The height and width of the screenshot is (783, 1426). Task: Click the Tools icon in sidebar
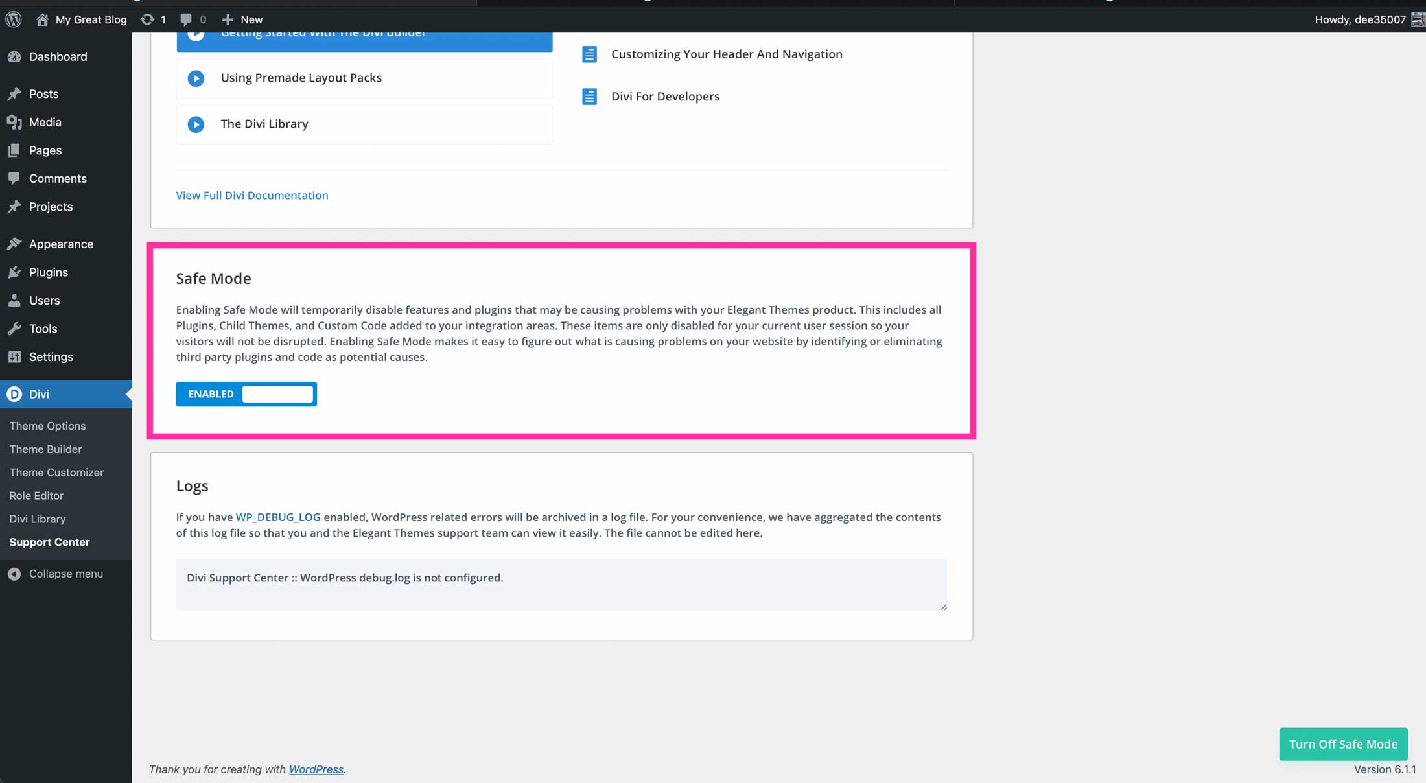(14, 328)
